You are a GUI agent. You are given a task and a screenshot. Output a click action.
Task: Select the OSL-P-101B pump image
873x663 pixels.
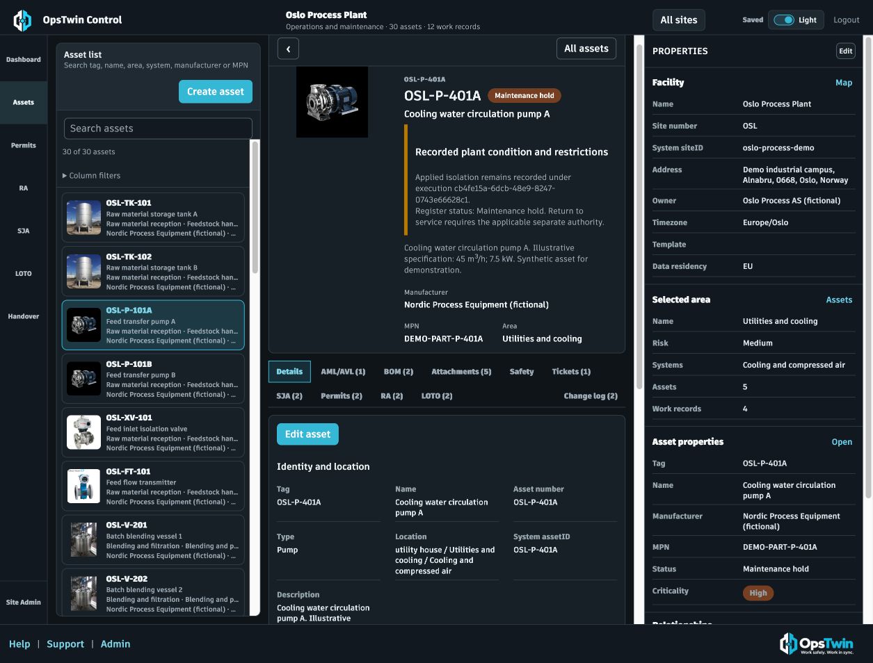[x=84, y=378]
